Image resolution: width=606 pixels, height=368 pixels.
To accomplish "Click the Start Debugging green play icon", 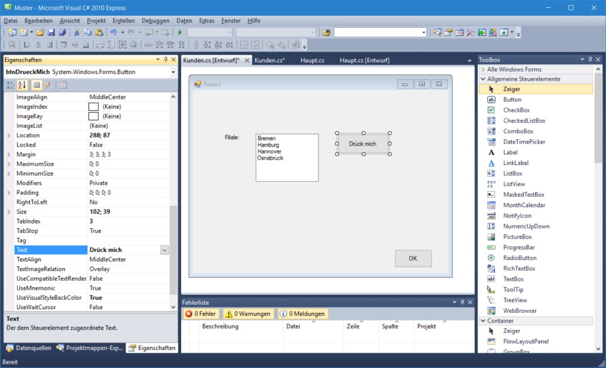I will coord(180,32).
